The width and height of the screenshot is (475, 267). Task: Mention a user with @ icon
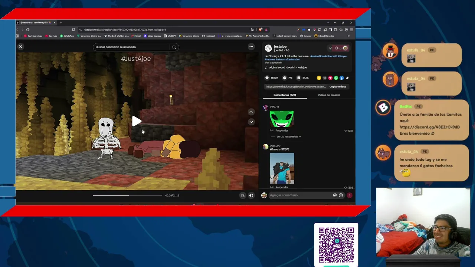coord(335,195)
